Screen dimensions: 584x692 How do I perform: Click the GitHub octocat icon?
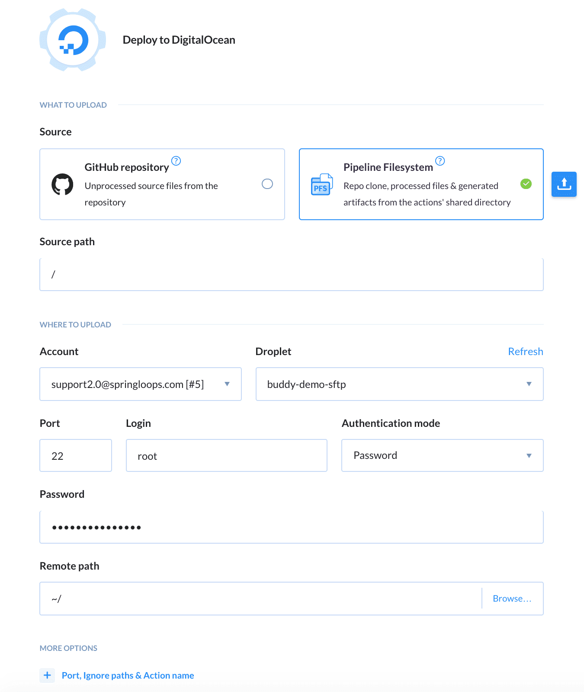point(62,184)
